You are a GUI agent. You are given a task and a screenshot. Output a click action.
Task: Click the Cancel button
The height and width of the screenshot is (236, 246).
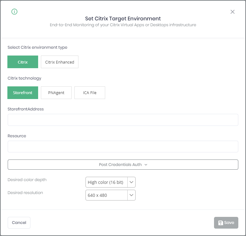click(x=19, y=223)
